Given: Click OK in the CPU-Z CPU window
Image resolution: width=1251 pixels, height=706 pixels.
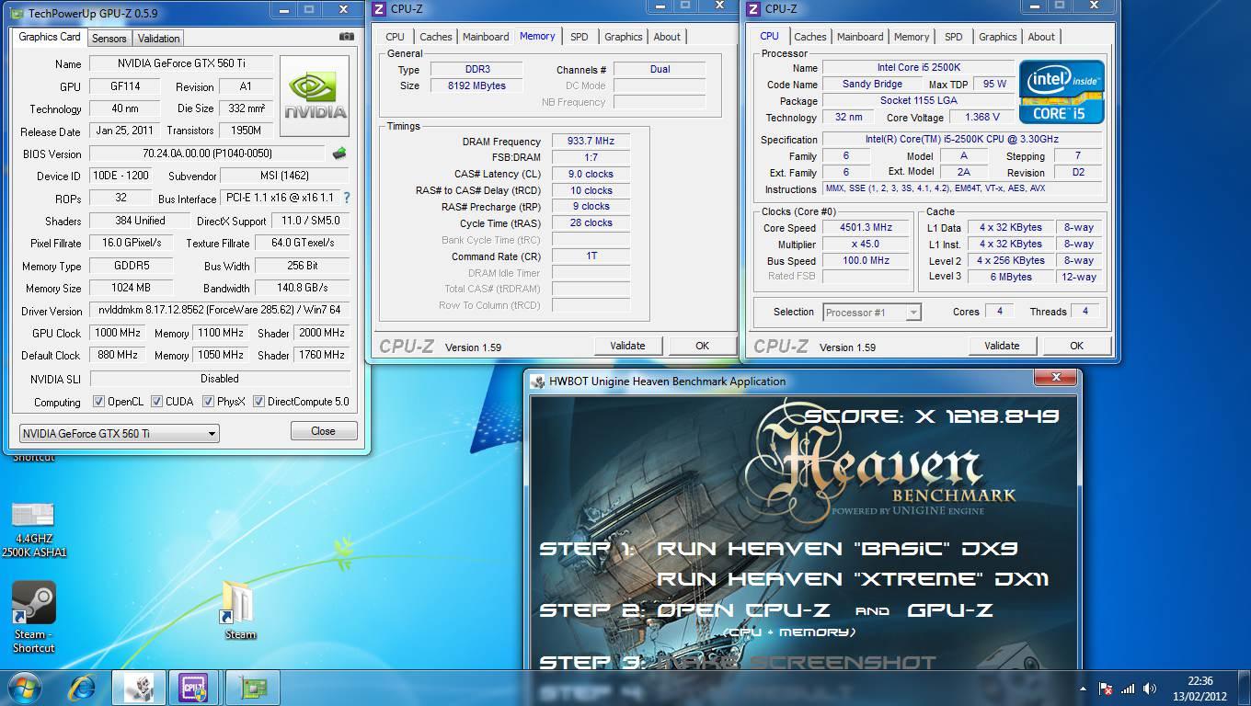Looking at the screenshot, I should click(1076, 346).
